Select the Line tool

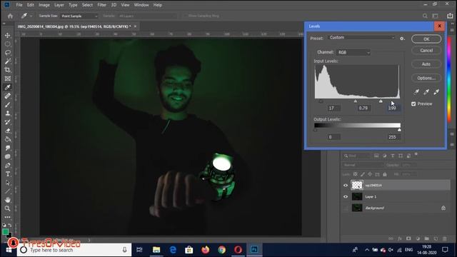click(8, 191)
